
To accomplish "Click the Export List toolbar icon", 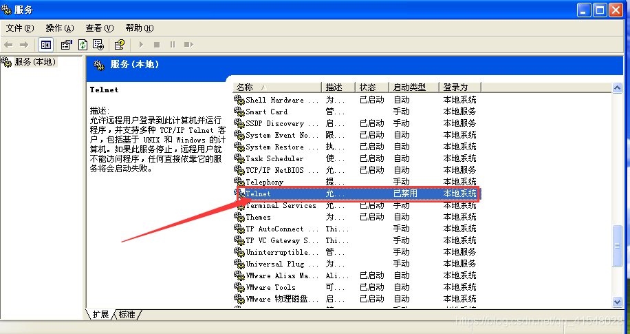I will click(x=98, y=45).
